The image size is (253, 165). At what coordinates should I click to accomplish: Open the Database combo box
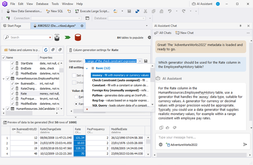pos(126,18)
